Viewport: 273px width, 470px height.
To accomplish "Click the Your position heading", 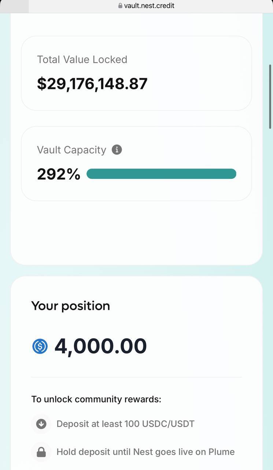I will point(71,306).
